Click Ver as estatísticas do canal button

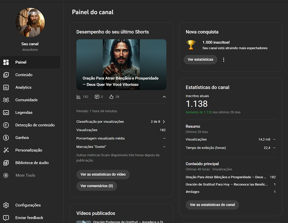pyautogui.click(x=212, y=205)
